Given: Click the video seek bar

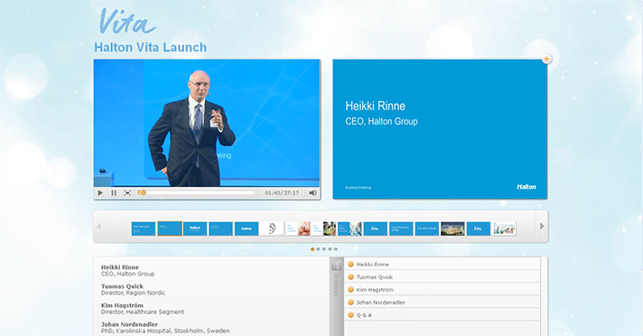Looking at the screenshot, I should pos(196,192).
